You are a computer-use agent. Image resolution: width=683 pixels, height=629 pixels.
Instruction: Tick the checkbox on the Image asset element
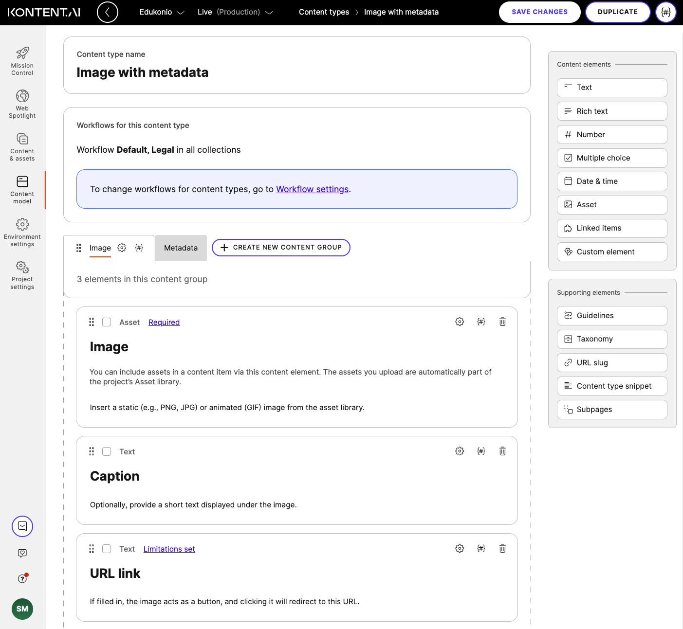pos(107,322)
